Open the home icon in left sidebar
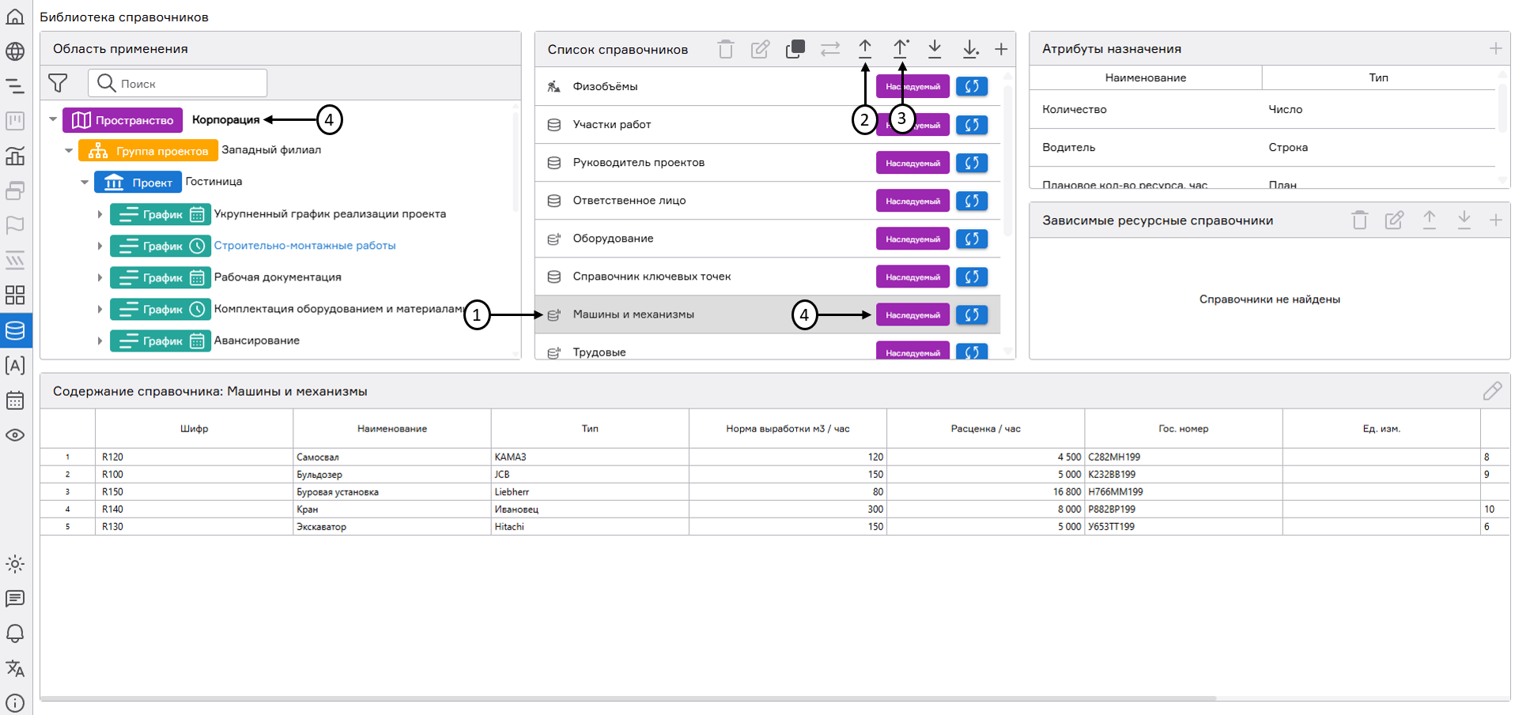The height and width of the screenshot is (715, 1515). [x=15, y=17]
